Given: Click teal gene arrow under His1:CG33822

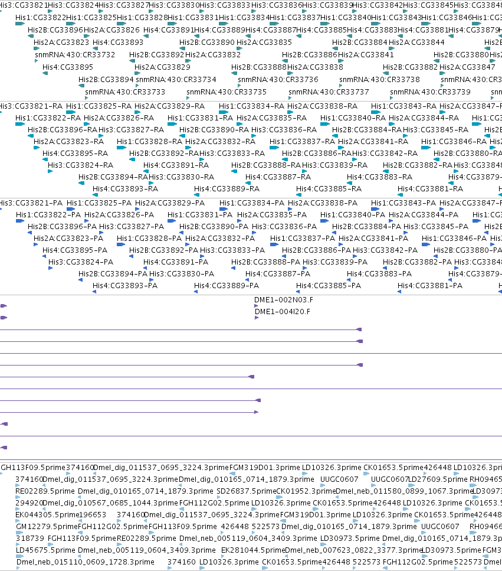Looking at the screenshot, I should (x=21, y=24).
